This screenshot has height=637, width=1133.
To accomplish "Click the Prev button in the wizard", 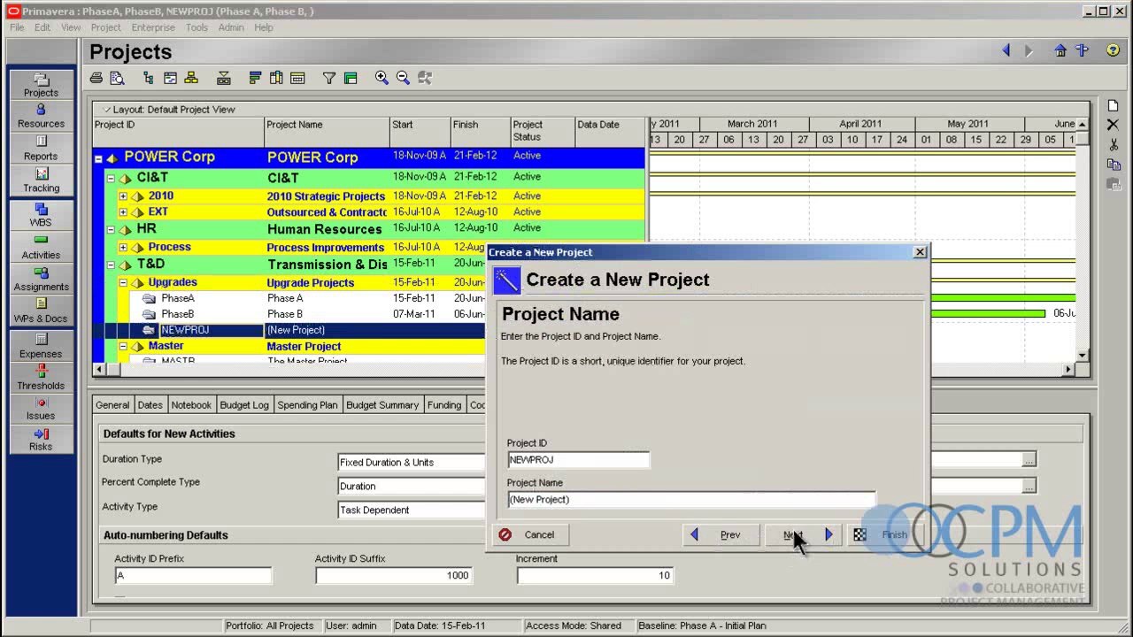I will coord(720,534).
